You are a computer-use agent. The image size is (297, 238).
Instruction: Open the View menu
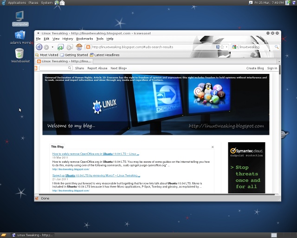pyautogui.click(x=56, y=39)
